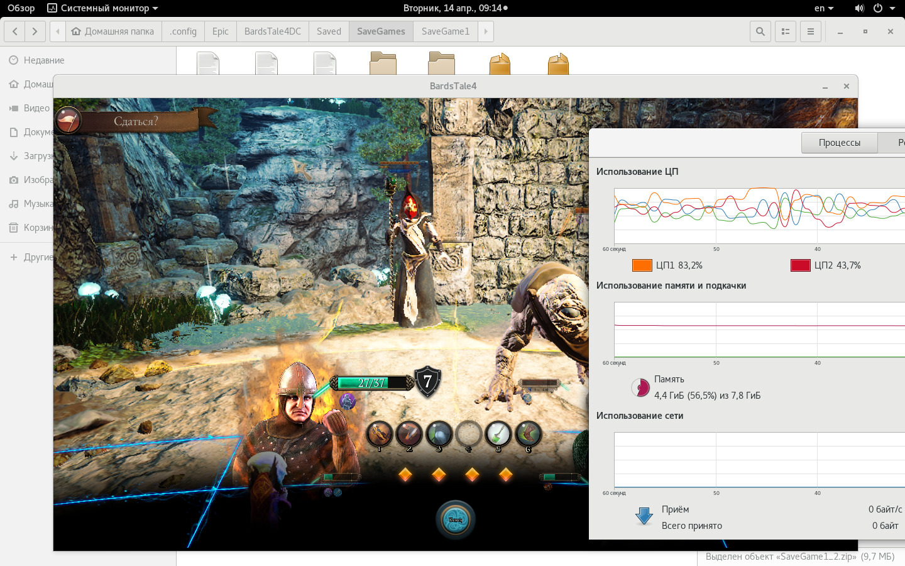Open Домашняя папка in the path bar
The width and height of the screenshot is (905, 566).
point(113,31)
